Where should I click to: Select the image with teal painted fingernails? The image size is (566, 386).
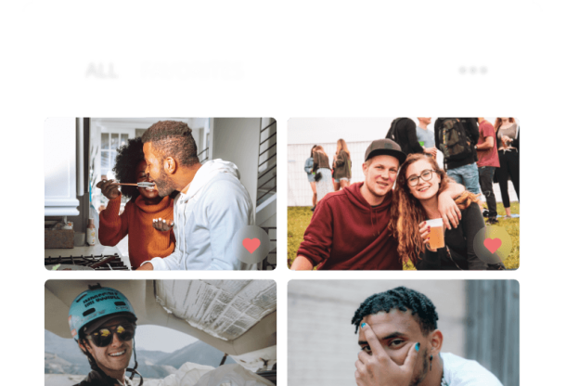[x=404, y=332]
